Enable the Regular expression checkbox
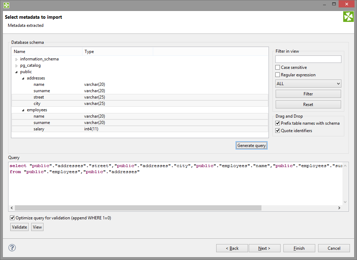The width and height of the screenshot is (357, 260). (278, 75)
